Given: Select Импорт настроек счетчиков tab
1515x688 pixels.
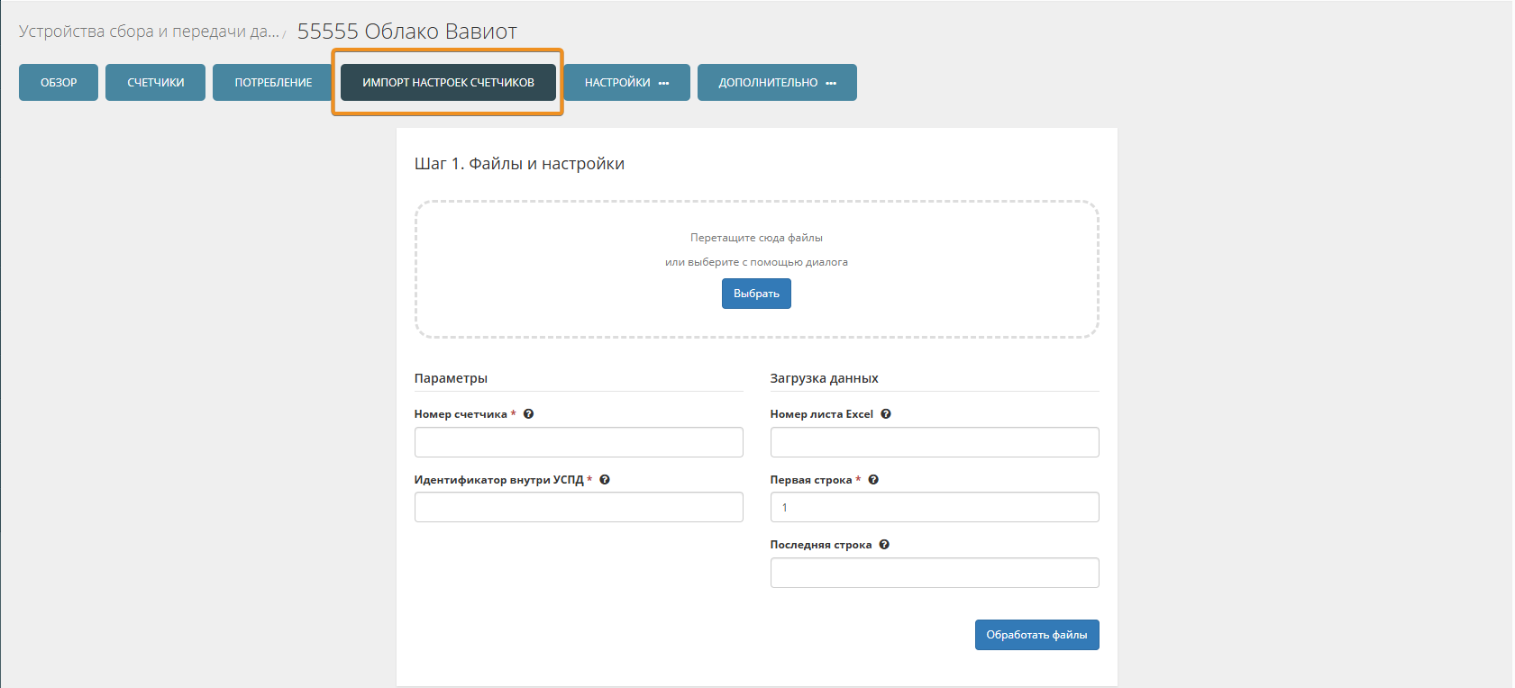Looking at the screenshot, I should coord(448,83).
